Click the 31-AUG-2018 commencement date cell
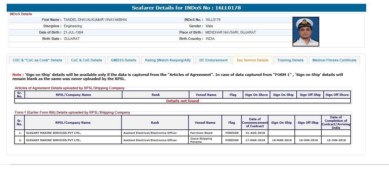The width and height of the screenshot is (389, 174). (x=255, y=133)
